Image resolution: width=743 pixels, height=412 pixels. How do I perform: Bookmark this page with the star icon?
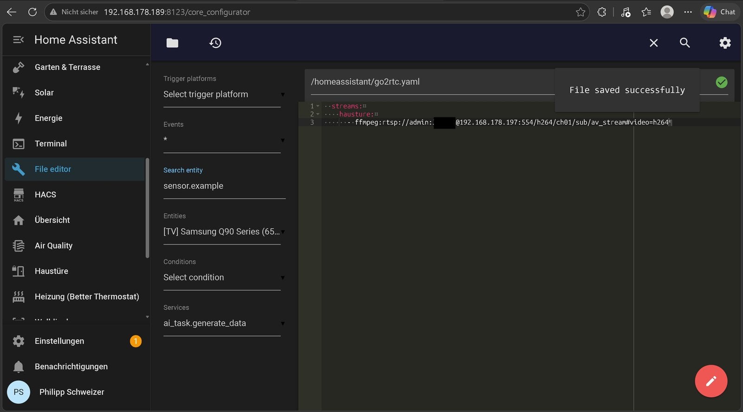[x=580, y=12]
